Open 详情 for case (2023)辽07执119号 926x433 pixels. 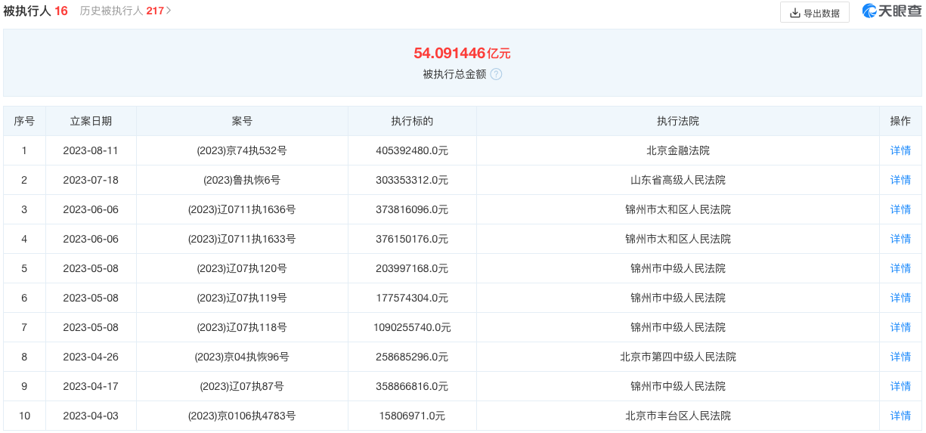point(900,298)
